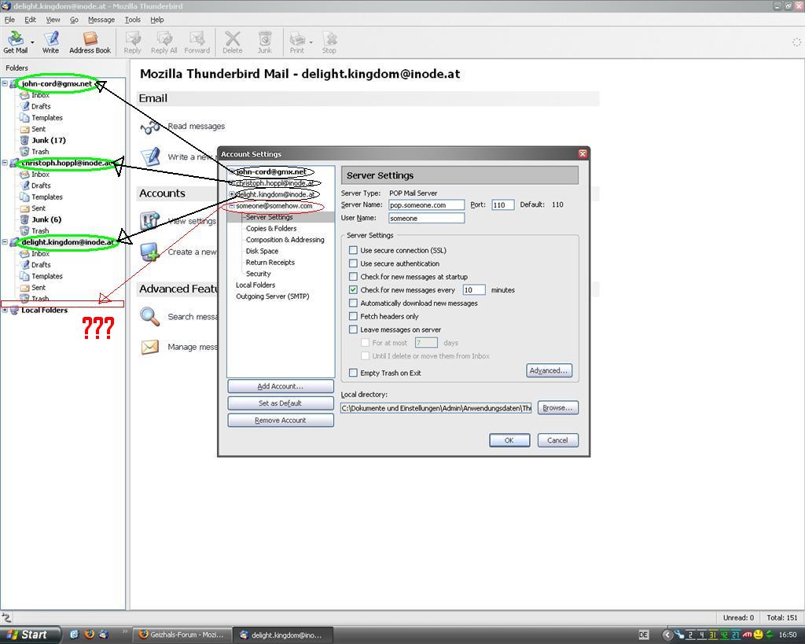
Task: Click the Windows Start button
Action: [x=30, y=635]
